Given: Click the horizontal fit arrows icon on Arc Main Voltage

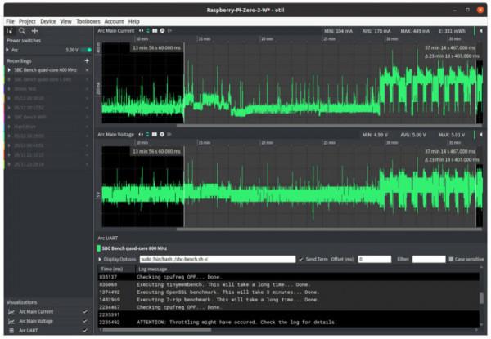Looking at the screenshot, I should (x=140, y=134).
